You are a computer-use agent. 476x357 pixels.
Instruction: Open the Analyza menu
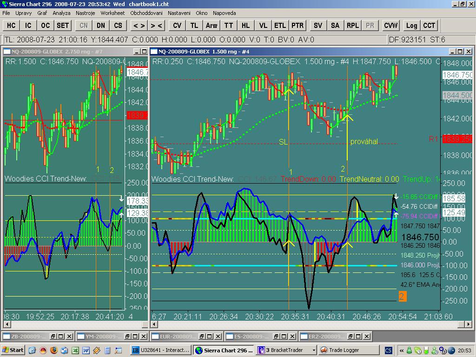[61, 13]
